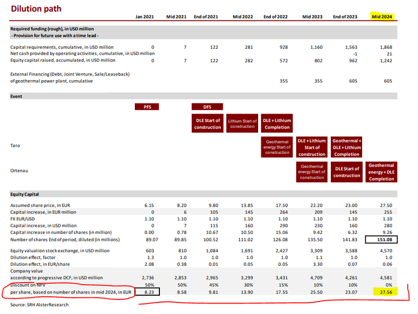Select the assumed share price "6.15"

[149, 205]
